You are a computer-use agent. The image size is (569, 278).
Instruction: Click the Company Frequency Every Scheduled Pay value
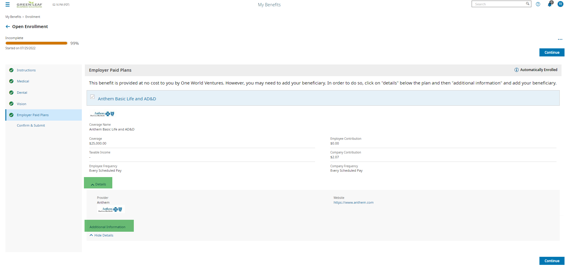click(346, 171)
